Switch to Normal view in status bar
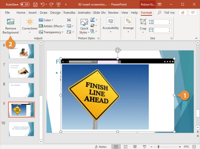Screen dimensions: 200x149 click(x=116, y=147)
